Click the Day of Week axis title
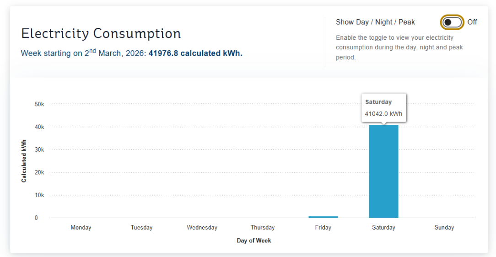This screenshot has height=257, width=496. [254, 241]
